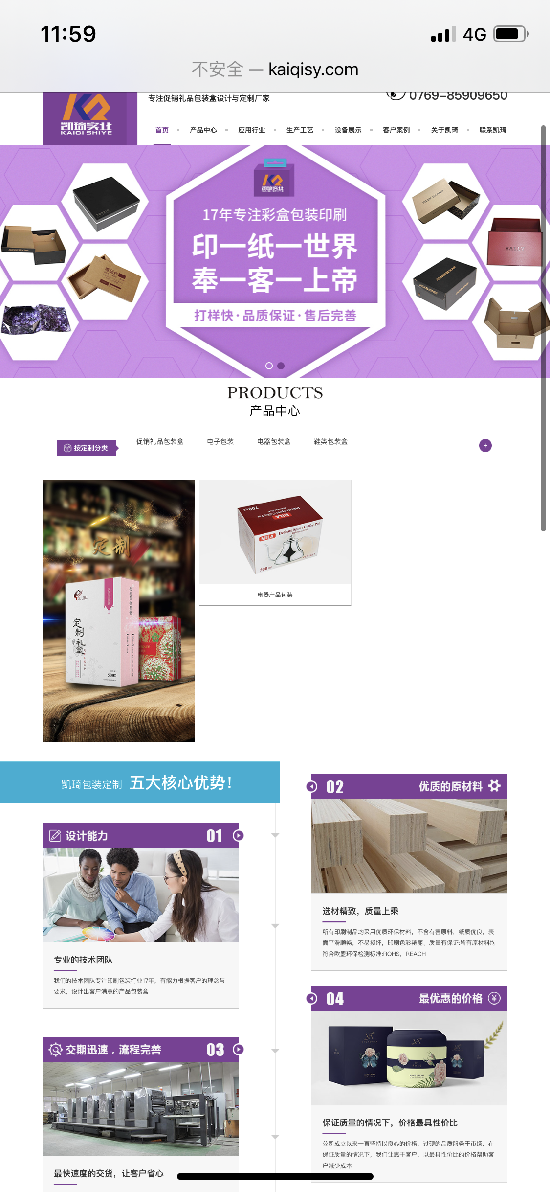Open the 生产工艺 menu item
The image size is (550, 1192).
pyautogui.click(x=300, y=130)
